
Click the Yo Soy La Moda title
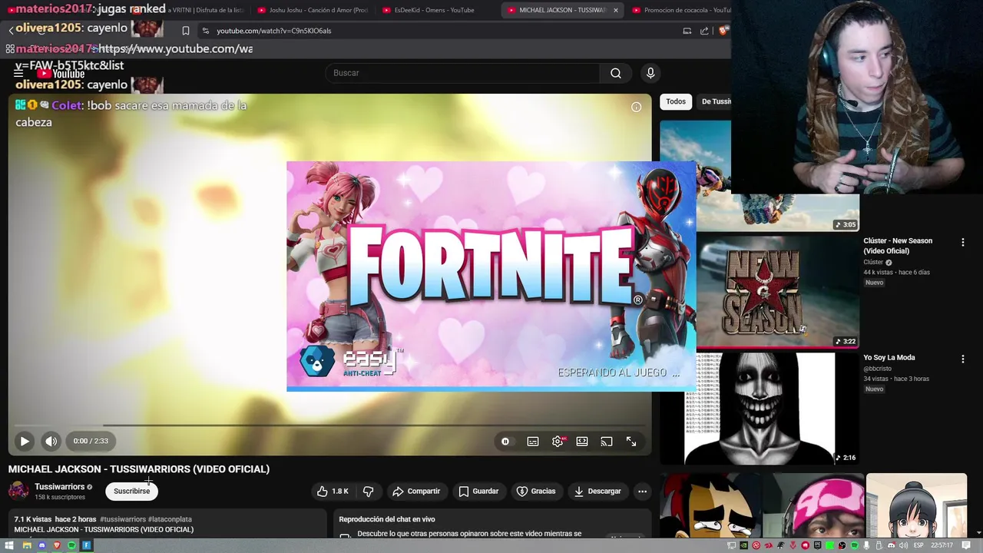pyautogui.click(x=889, y=358)
